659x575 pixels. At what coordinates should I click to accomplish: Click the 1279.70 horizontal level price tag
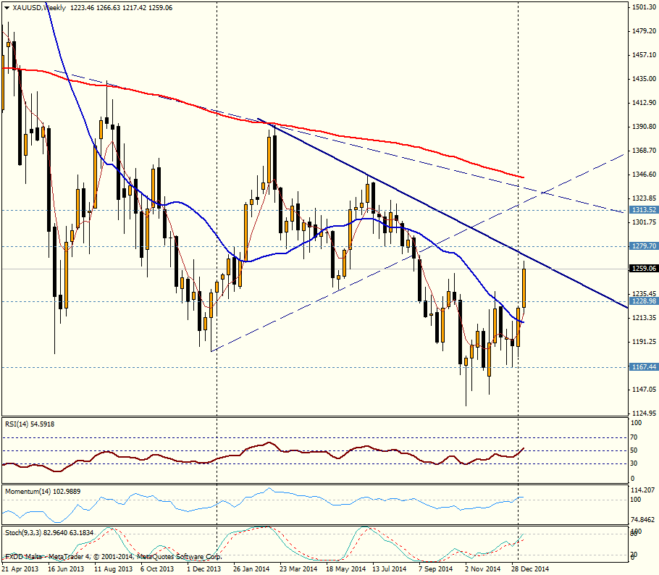pos(643,246)
